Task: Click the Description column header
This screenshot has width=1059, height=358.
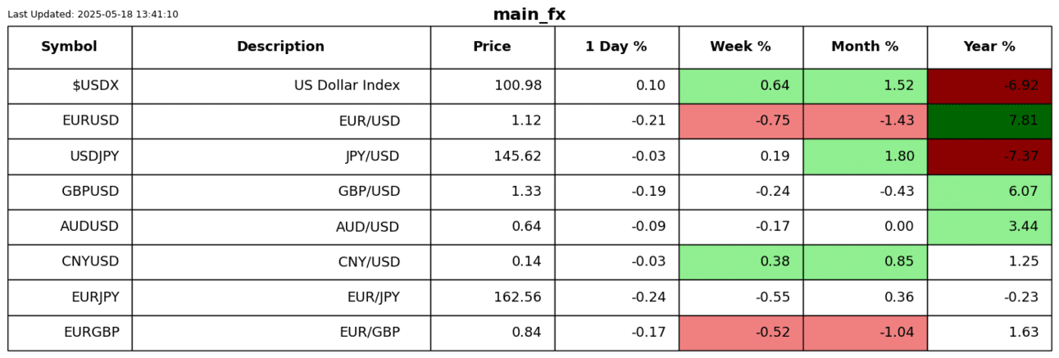Action: [x=280, y=47]
